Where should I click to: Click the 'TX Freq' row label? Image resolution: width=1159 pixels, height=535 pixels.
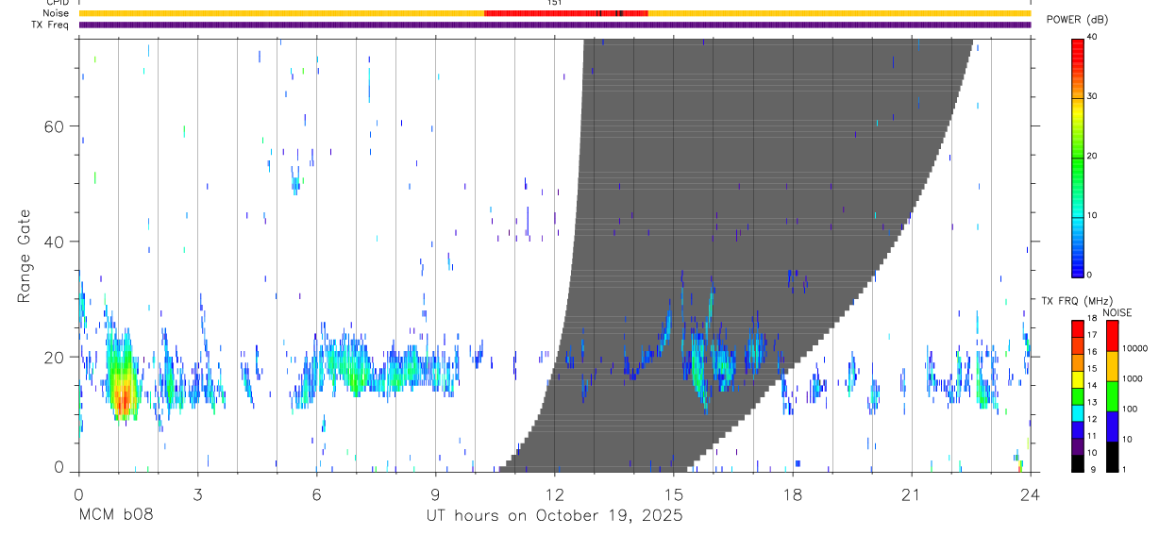coord(51,25)
